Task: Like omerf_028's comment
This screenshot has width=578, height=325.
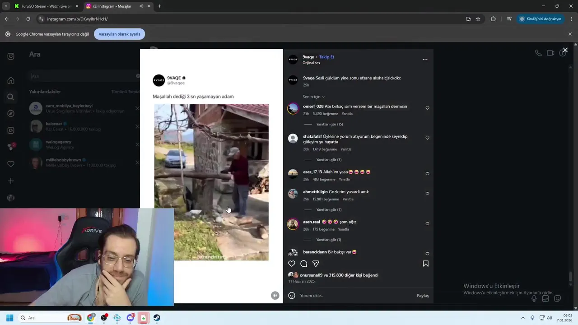Action: (x=427, y=108)
